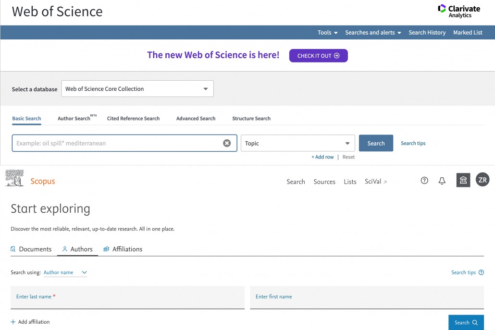Click the Clarivate Analytics logo
This screenshot has width=495, height=330.
point(459,12)
